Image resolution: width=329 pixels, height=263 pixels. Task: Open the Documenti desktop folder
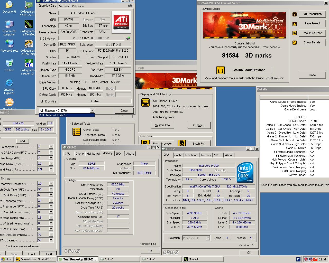pyautogui.click(x=9, y=7)
